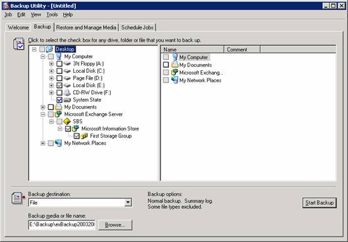Collapse the Desktop tree node
This screenshot has height=242, width=348.
(x=34, y=49)
